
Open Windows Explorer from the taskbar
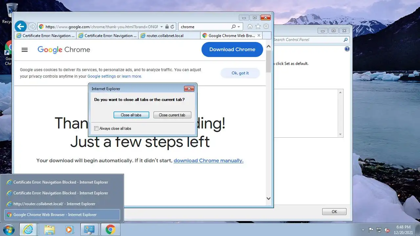50,230
